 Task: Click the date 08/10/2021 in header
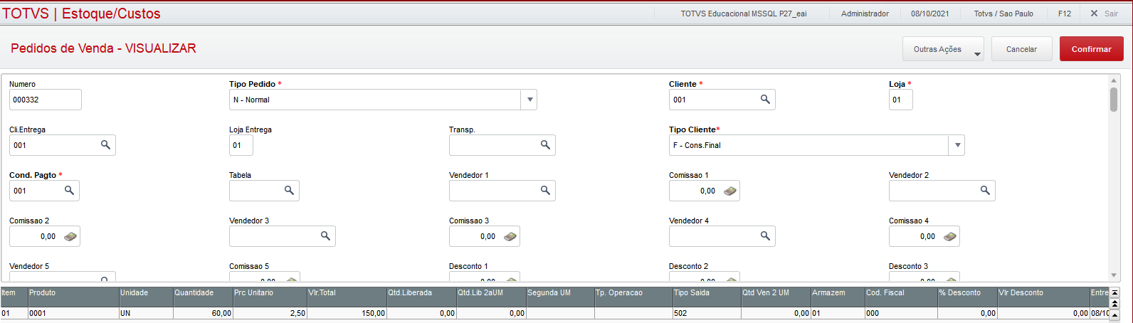pos(929,14)
